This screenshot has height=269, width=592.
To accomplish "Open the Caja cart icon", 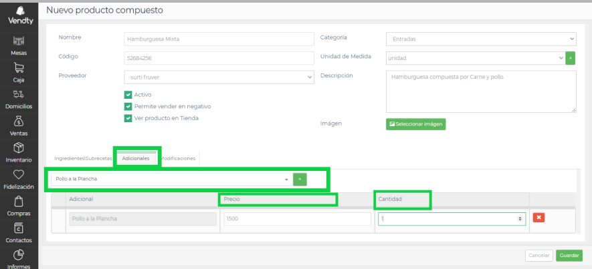I will [19, 68].
